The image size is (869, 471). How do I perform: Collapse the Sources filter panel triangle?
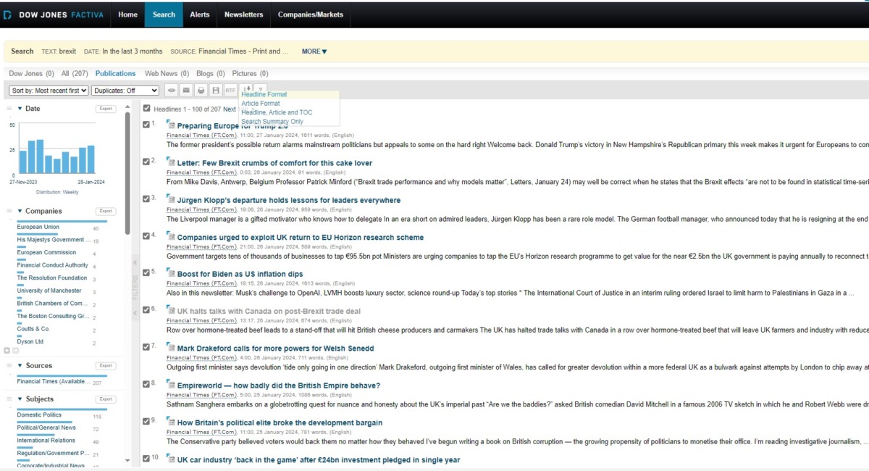[20, 366]
